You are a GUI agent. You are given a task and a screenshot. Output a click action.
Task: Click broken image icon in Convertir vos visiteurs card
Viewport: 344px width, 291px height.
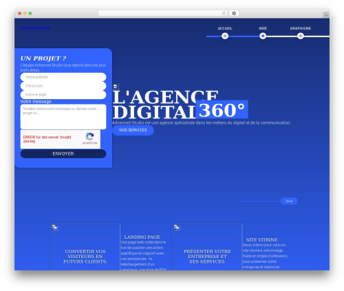click(x=54, y=227)
